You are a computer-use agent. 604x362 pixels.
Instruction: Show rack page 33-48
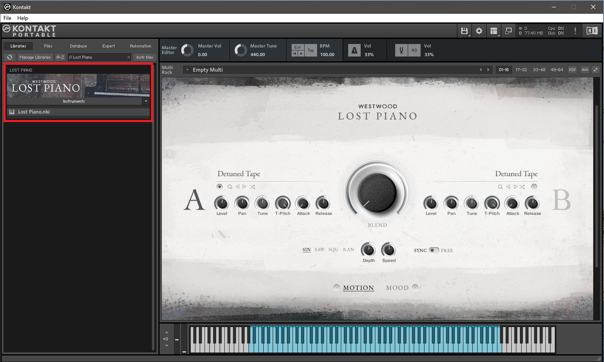[x=539, y=69]
